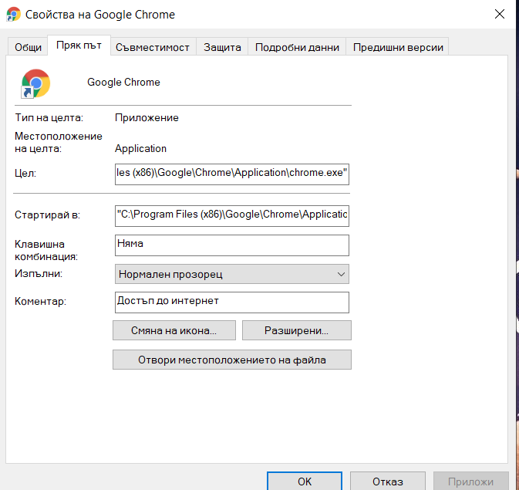Click the Google Chrome name text
This screenshot has width=519, height=490.
[x=123, y=82]
